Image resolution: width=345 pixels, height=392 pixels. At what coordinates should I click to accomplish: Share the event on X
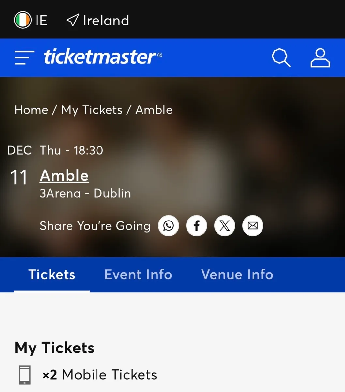pyautogui.click(x=224, y=225)
